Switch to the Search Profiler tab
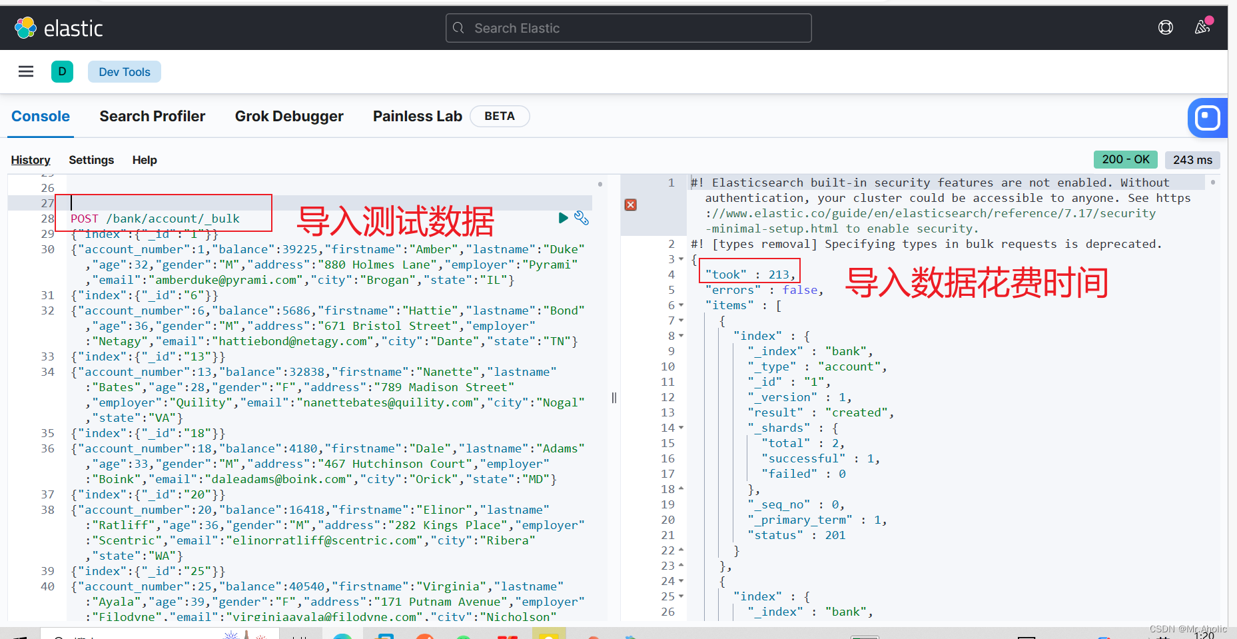The width and height of the screenshot is (1237, 639). coord(153,116)
